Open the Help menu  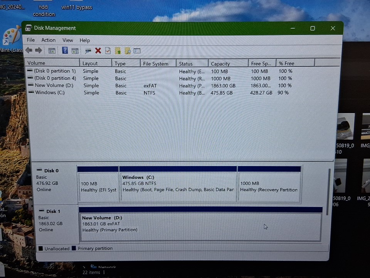click(x=85, y=41)
